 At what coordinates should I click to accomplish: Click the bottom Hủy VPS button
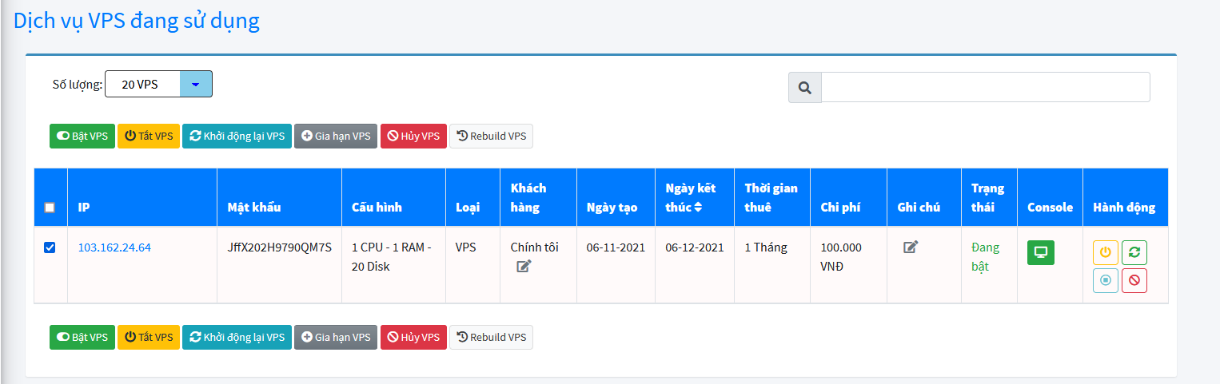[x=413, y=338]
